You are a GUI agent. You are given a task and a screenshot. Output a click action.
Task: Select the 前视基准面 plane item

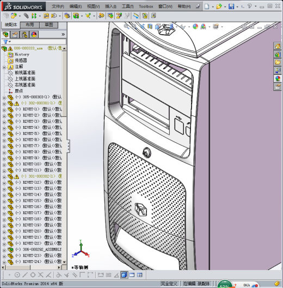[x=25, y=73]
